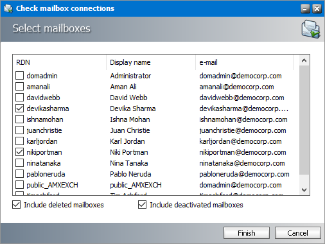This screenshot has height=244, width=325.
Task: Click the e-mail column header
Action: (244, 62)
